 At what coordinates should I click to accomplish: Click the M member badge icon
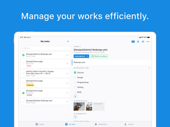[x=133, y=42]
